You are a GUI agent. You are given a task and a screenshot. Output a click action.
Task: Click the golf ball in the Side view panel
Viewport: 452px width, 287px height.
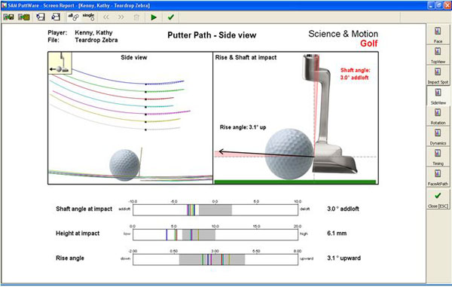pyautogui.click(x=124, y=165)
